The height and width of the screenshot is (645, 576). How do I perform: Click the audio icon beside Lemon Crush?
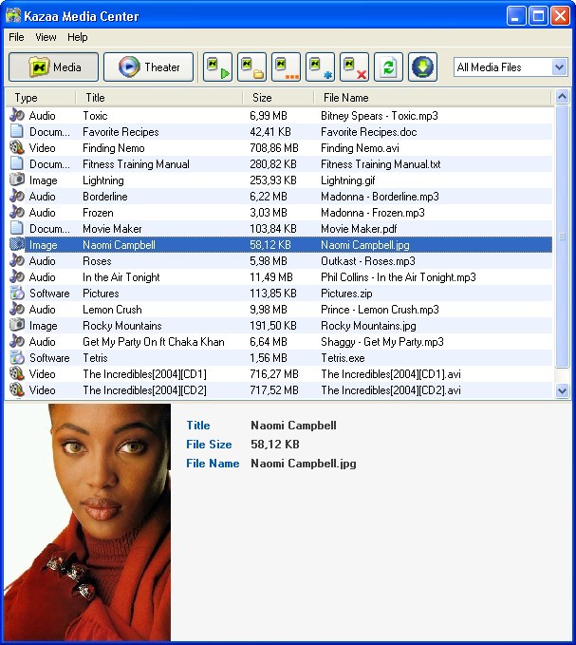[17, 309]
